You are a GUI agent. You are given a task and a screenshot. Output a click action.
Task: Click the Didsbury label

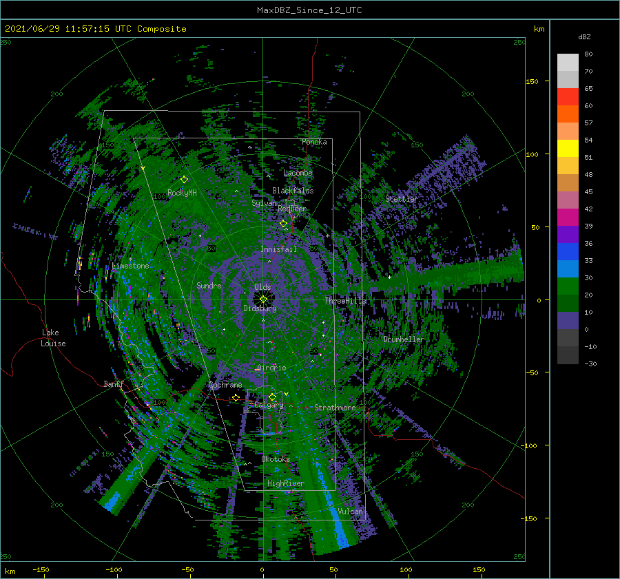[x=260, y=308]
